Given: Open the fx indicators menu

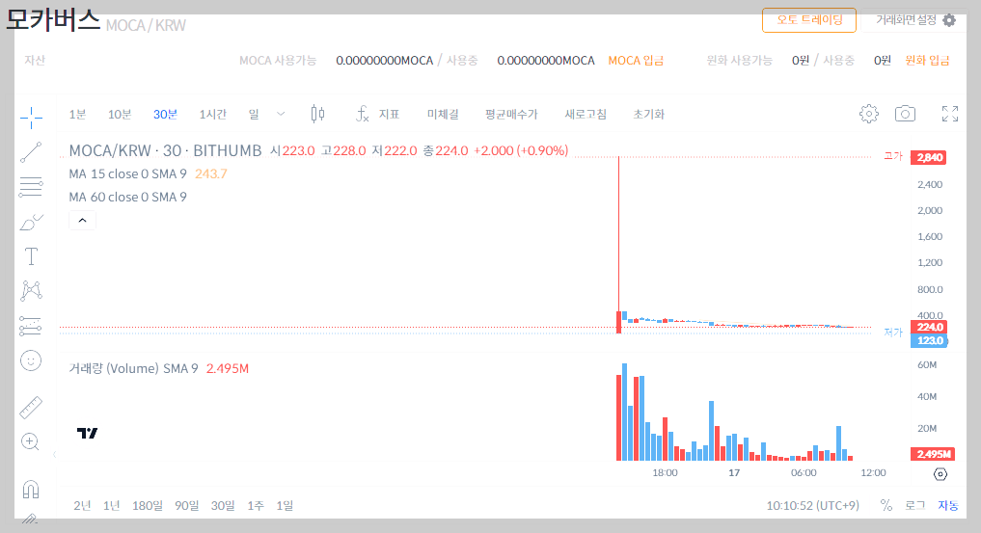Looking at the screenshot, I should [x=376, y=114].
